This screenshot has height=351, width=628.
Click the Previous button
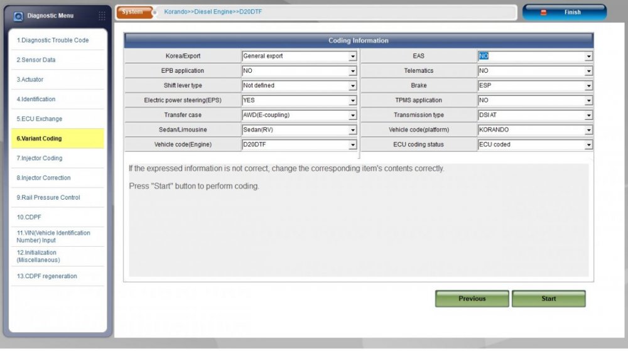click(x=472, y=299)
